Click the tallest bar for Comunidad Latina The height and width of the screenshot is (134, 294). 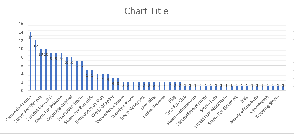31,61
